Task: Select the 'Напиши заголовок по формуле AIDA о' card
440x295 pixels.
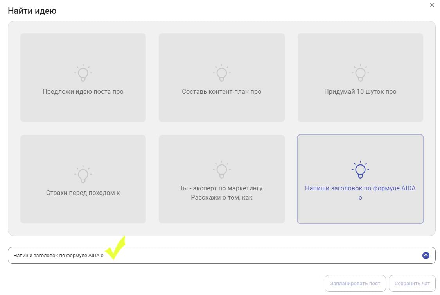Action: coord(360,179)
